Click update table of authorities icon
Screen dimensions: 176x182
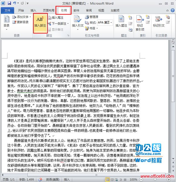coord(168,22)
